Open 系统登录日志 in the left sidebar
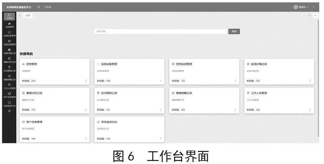Screen dimensions: 324x164 coord(9,104)
